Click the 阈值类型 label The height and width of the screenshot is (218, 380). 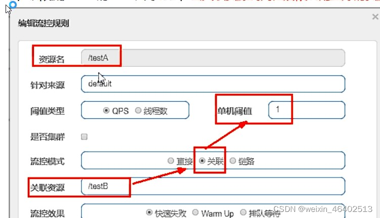pyautogui.click(x=47, y=111)
